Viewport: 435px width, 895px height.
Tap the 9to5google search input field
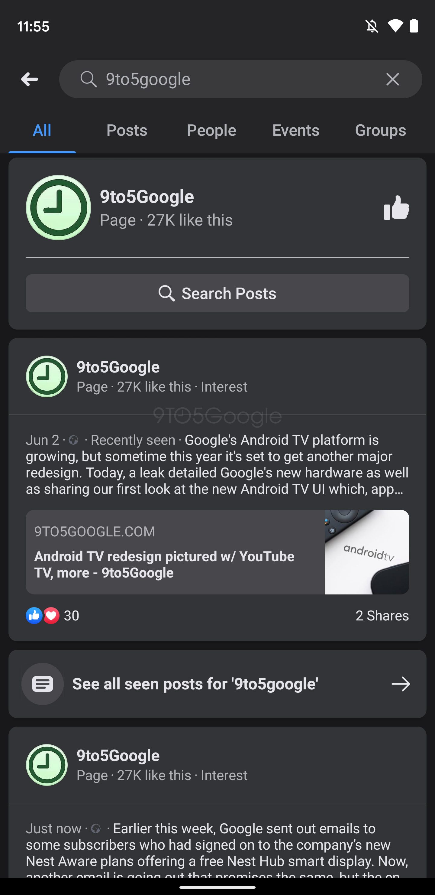pos(236,79)
